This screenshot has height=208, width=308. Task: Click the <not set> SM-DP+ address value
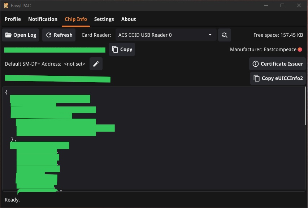point(75,64)
